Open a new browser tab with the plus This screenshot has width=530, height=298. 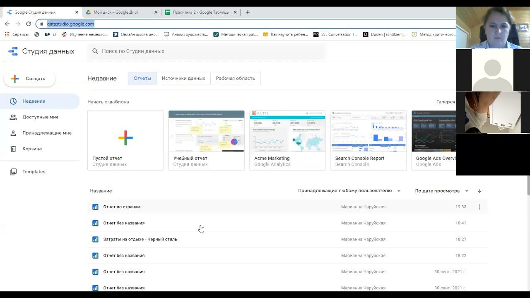[248, 12]
